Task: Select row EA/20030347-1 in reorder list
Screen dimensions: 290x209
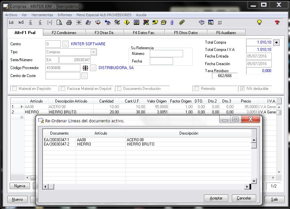Action: coord(147,140)
